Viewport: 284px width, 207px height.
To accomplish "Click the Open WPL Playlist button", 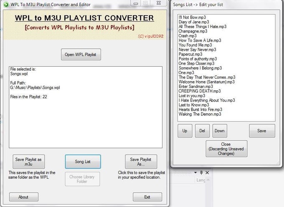I will click(82, 54).
